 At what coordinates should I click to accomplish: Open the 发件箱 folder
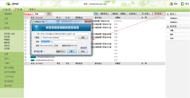(7, 37)
